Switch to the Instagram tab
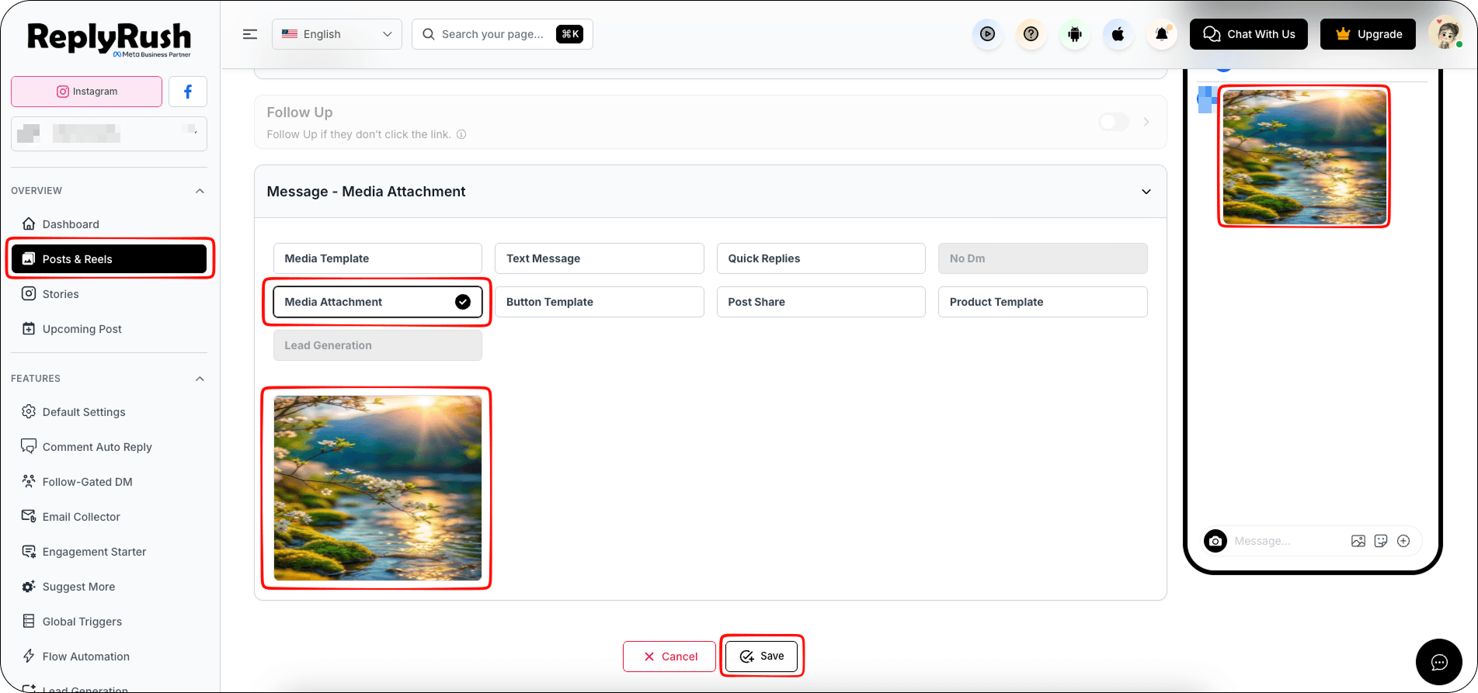The width and height of the screenshot is (1478, 693). [x=87, y=92]
